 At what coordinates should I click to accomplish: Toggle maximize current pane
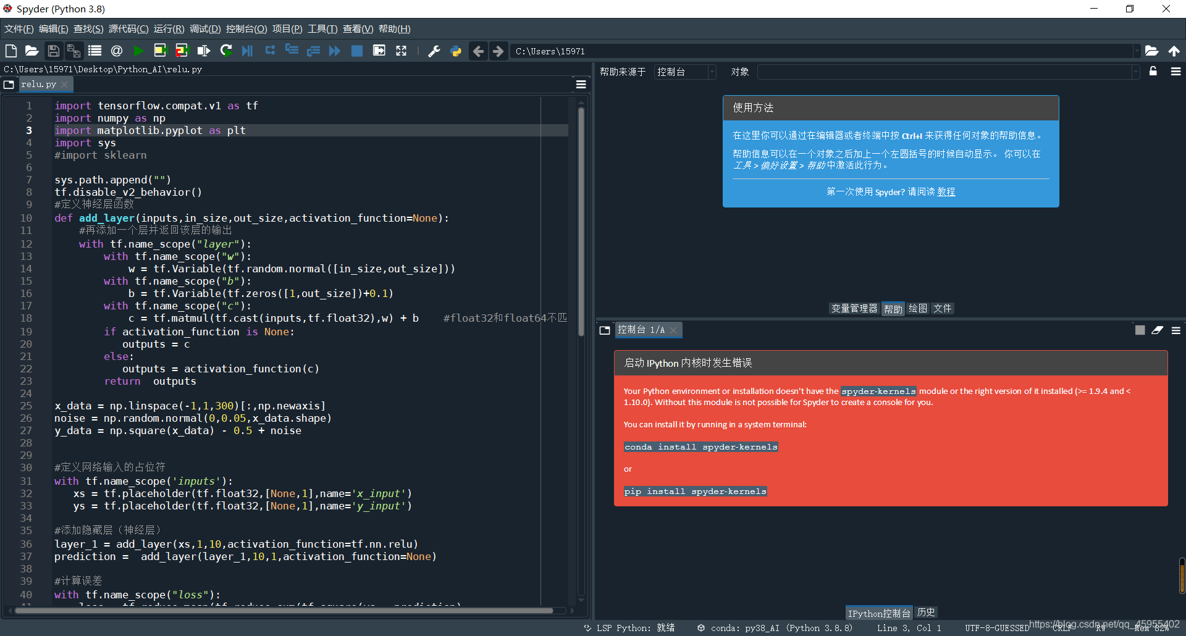(379, 51)
